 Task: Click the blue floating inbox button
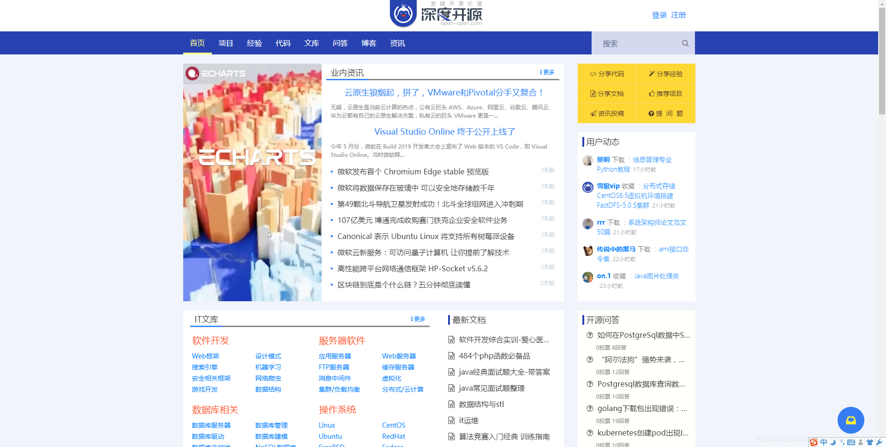850,420
